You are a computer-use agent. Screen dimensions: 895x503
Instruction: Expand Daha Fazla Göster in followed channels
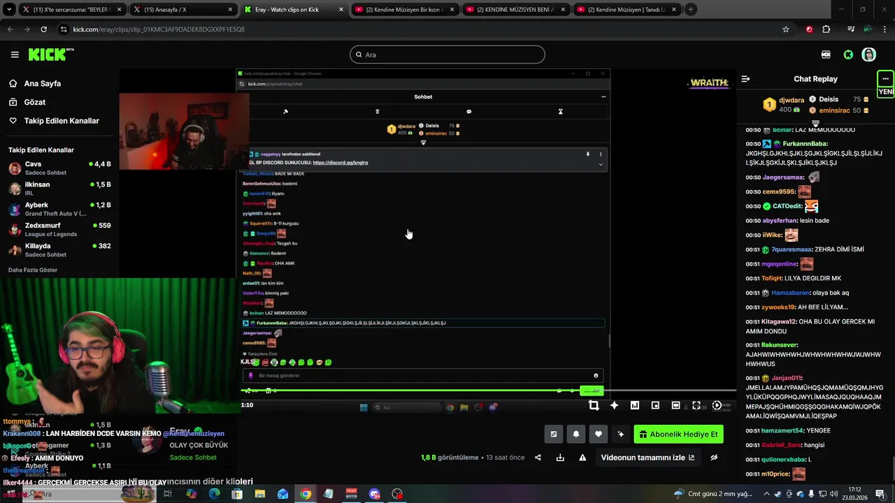(x=33, y=270)
